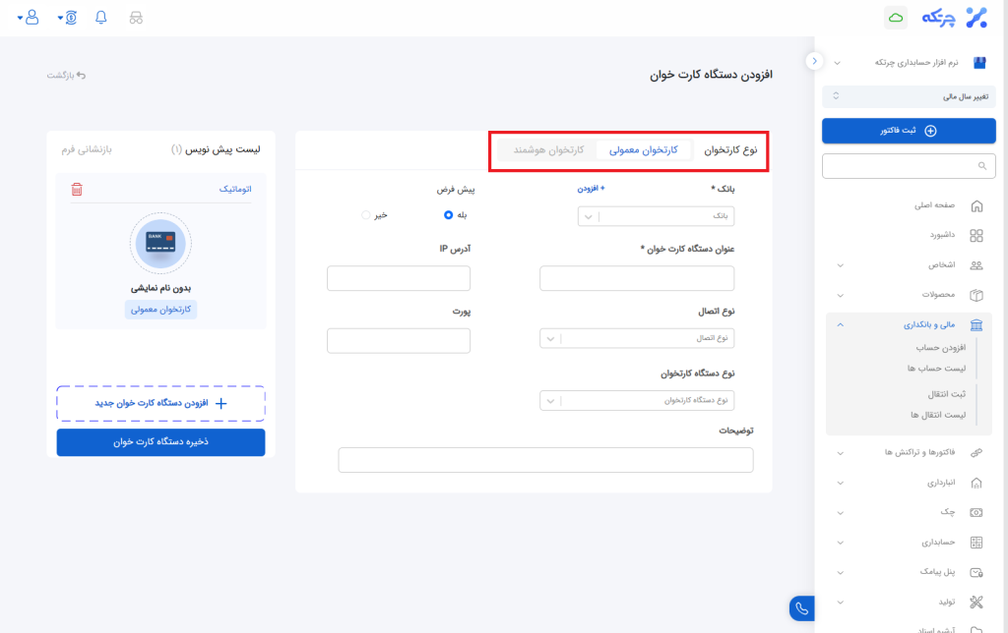Click the green cloud sync icon
The width and height of the screenshot is (1008, 633).
896,18
